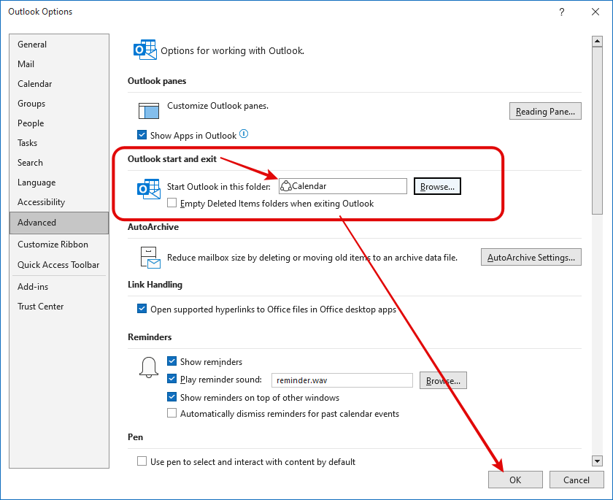Click the info icon next to Show Apps in Outlook
Viewport: 613px width, 500px height.
tap(244, 134)
